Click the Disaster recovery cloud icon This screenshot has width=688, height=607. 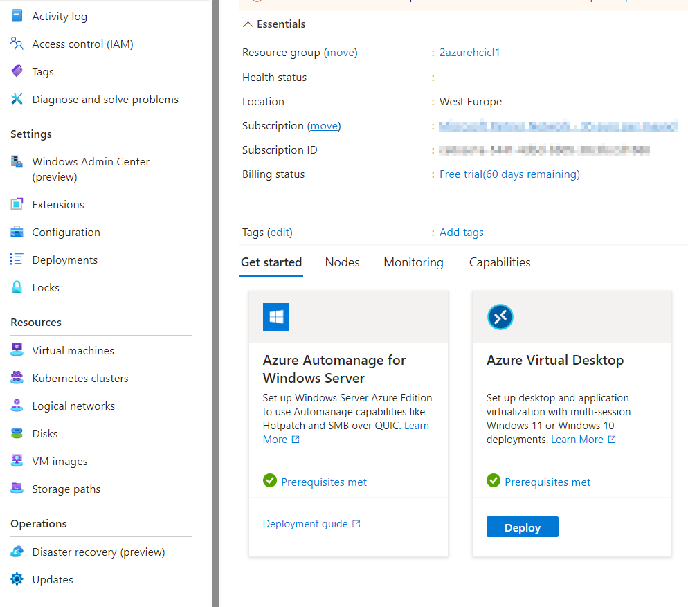point(17,552)
